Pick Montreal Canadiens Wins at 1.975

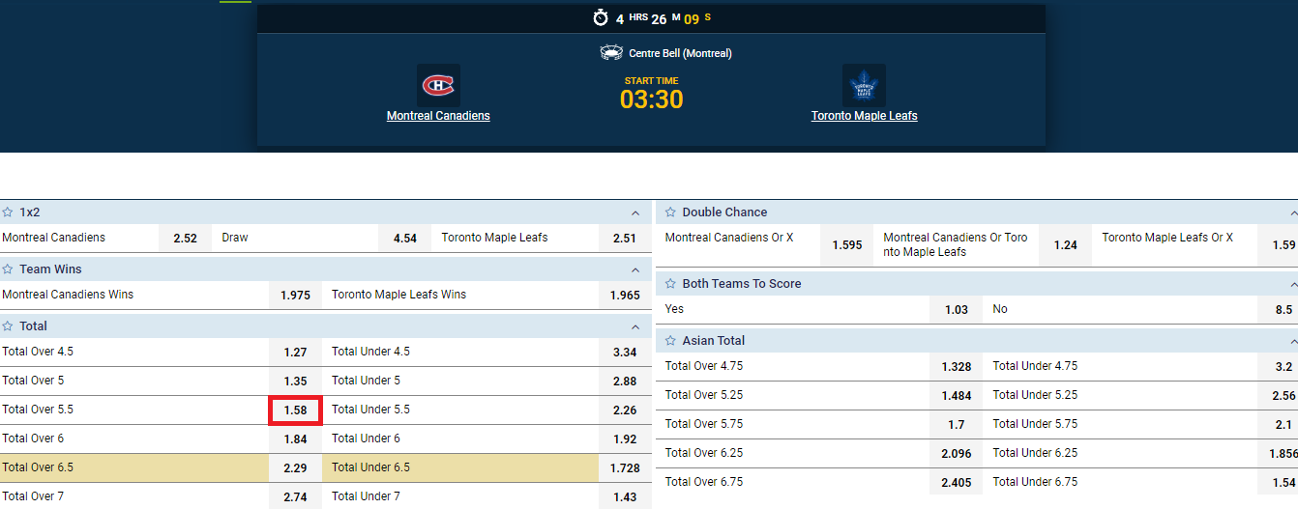pos(296,296)
